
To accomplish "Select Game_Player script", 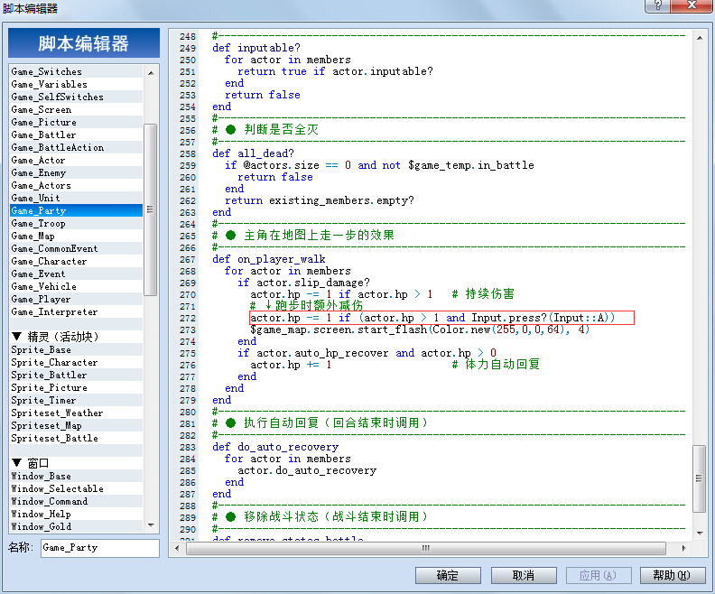I will tap(76, 300).
